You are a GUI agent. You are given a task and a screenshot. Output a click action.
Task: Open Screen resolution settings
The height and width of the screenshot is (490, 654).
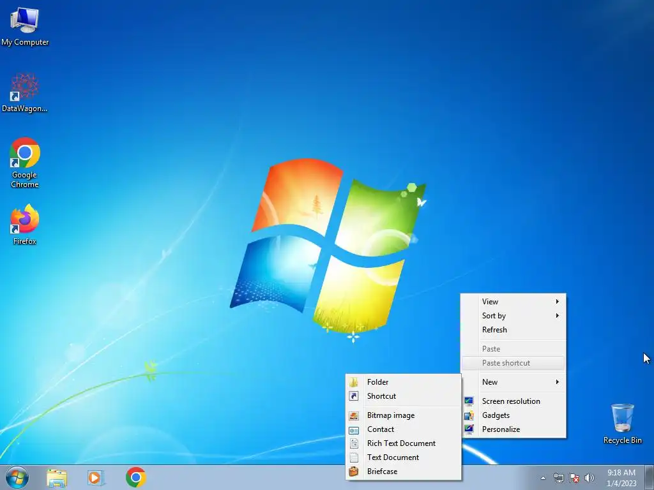(x=513, y=401)
